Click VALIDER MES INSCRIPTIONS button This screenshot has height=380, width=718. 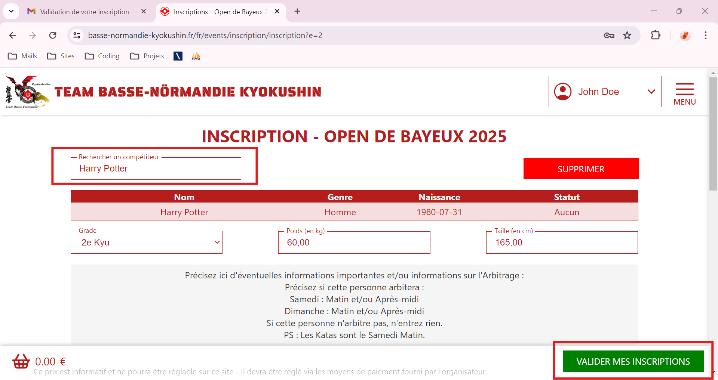coord(633,361)
